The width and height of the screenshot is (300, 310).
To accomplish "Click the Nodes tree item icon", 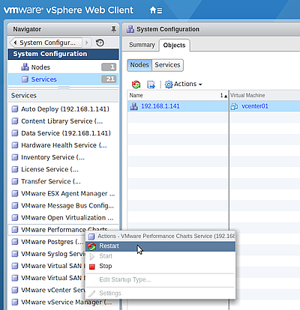I will point(25,67).
